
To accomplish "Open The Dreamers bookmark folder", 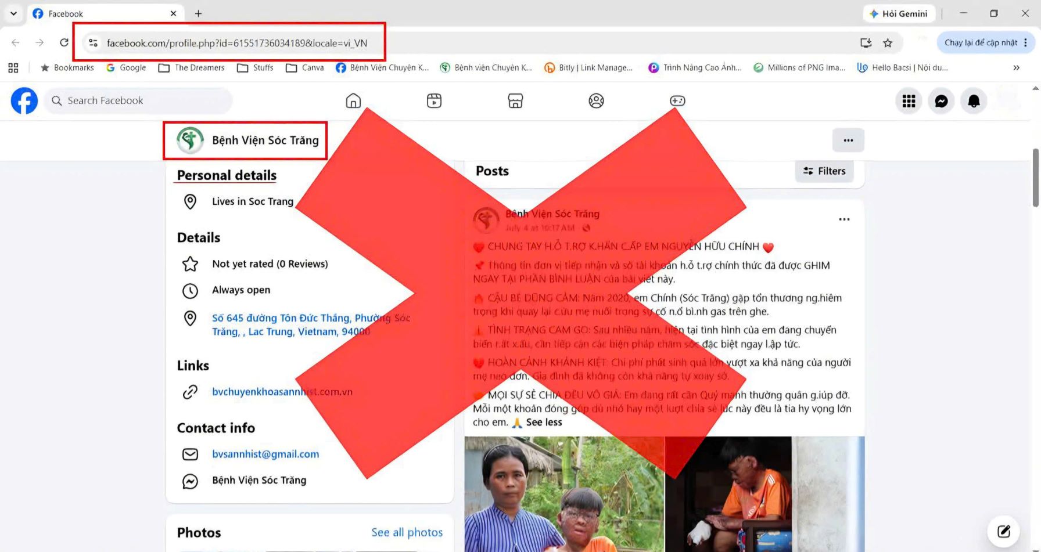I will [x=192, y=68].
